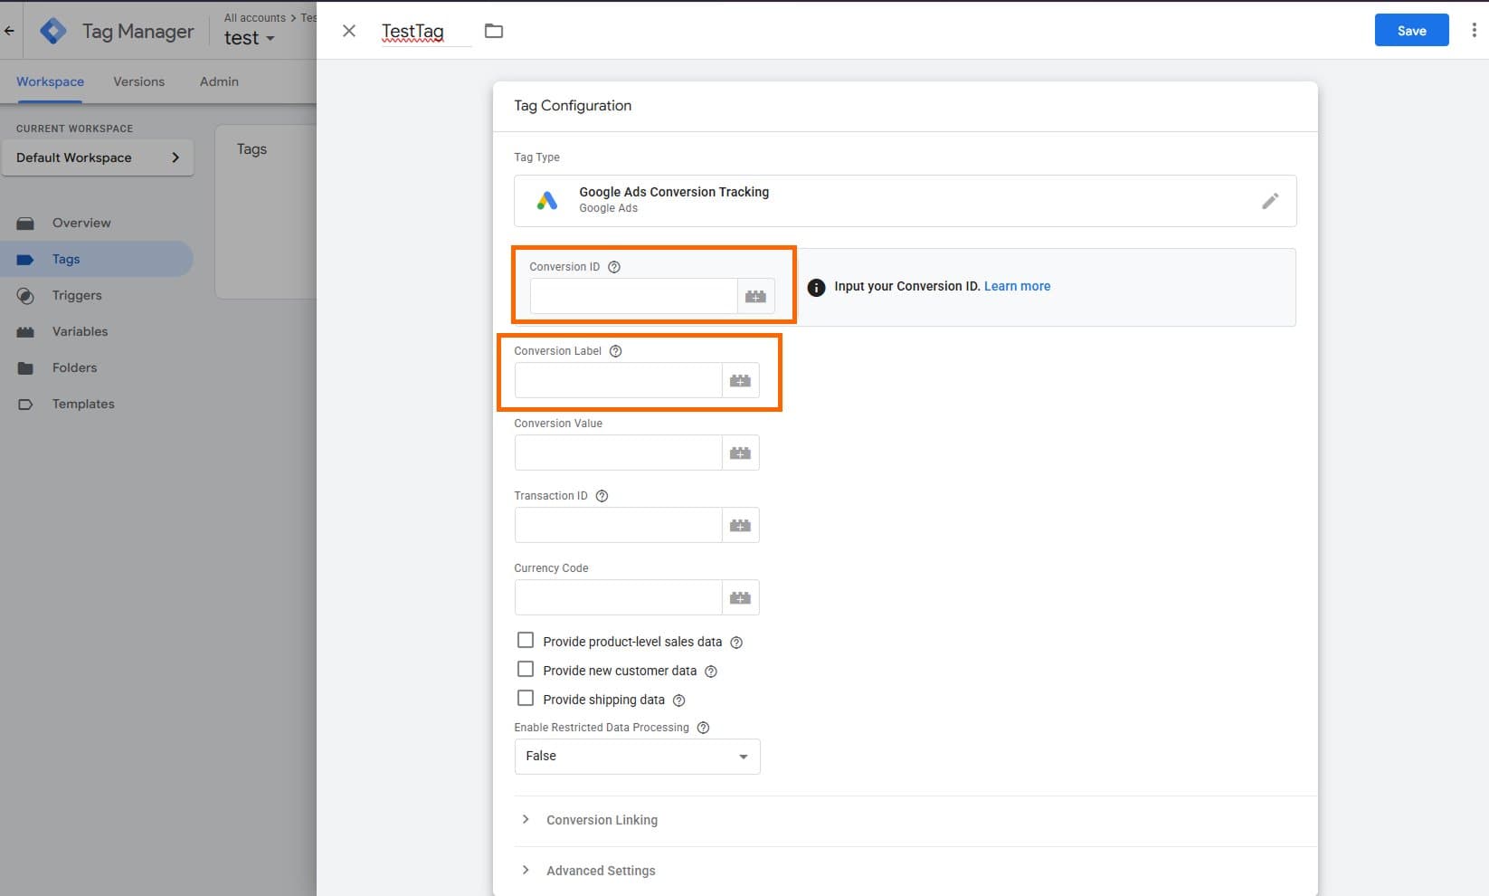Select the Tags sidebar icon
Viewport: 1489px width, 896px height.
(x=25, y=259)
